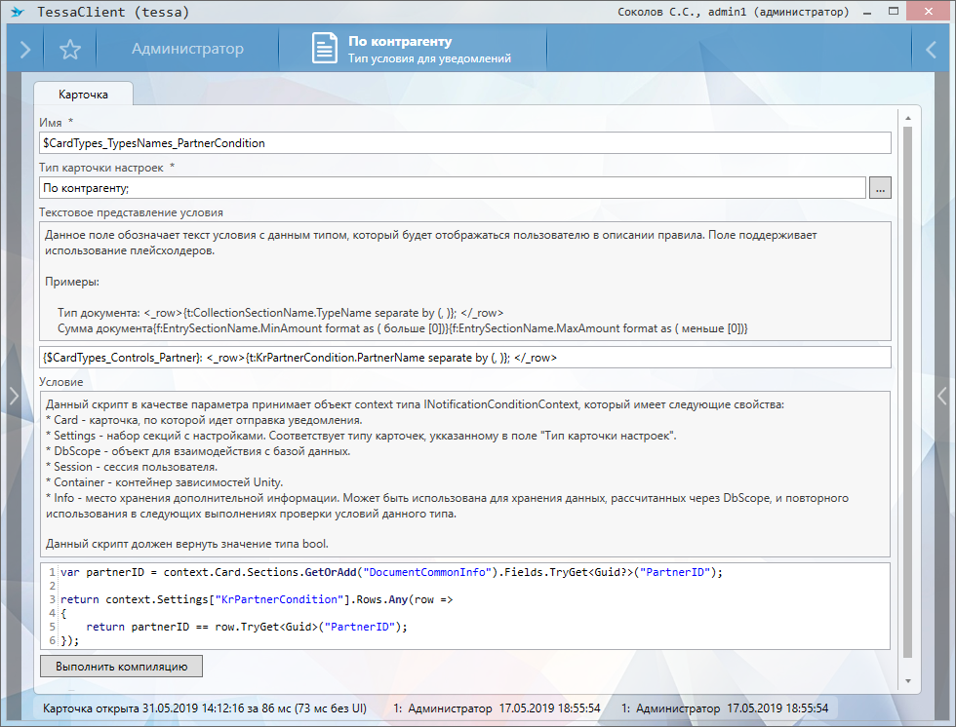Click the text representation field with KrPartnerCondition placeholder

pos(464,358)
